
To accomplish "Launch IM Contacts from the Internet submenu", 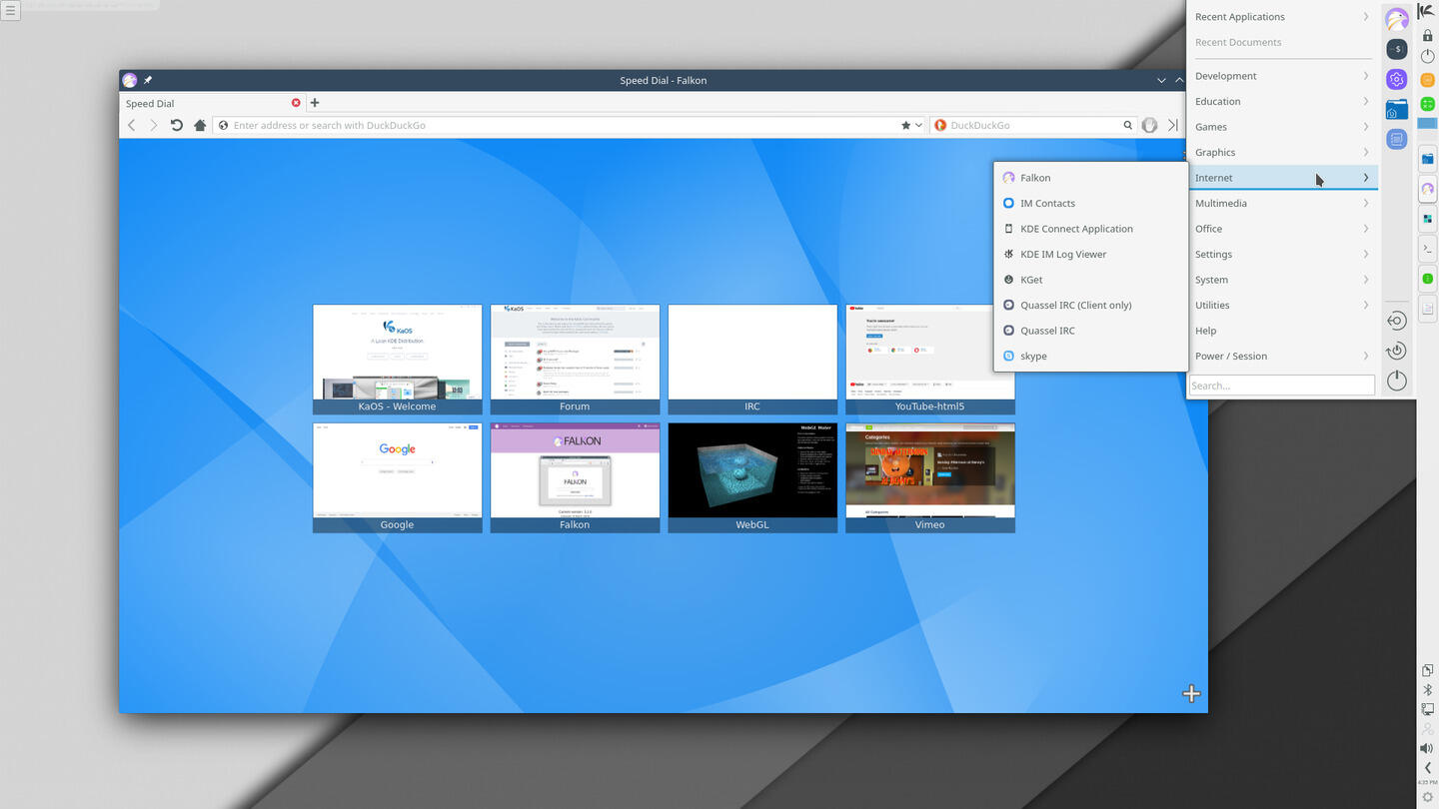I will tap(1090, 203).
